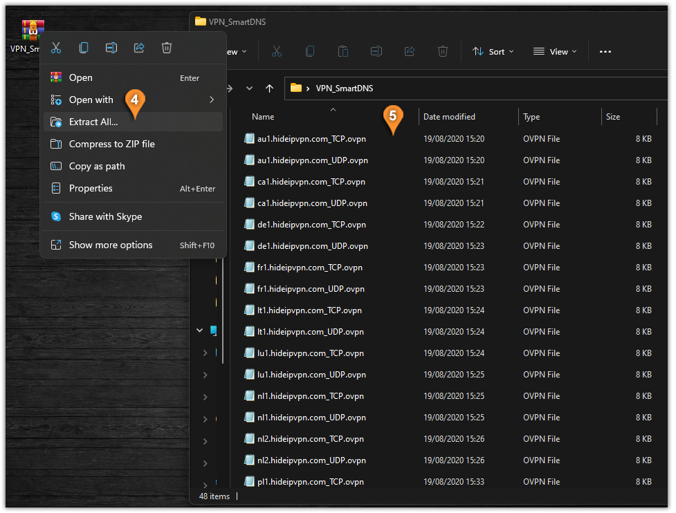The width and height of the screenshot is (676, 513).
Task: Click VPN_SmartDNS in address bar
Action: click(345, 88)
